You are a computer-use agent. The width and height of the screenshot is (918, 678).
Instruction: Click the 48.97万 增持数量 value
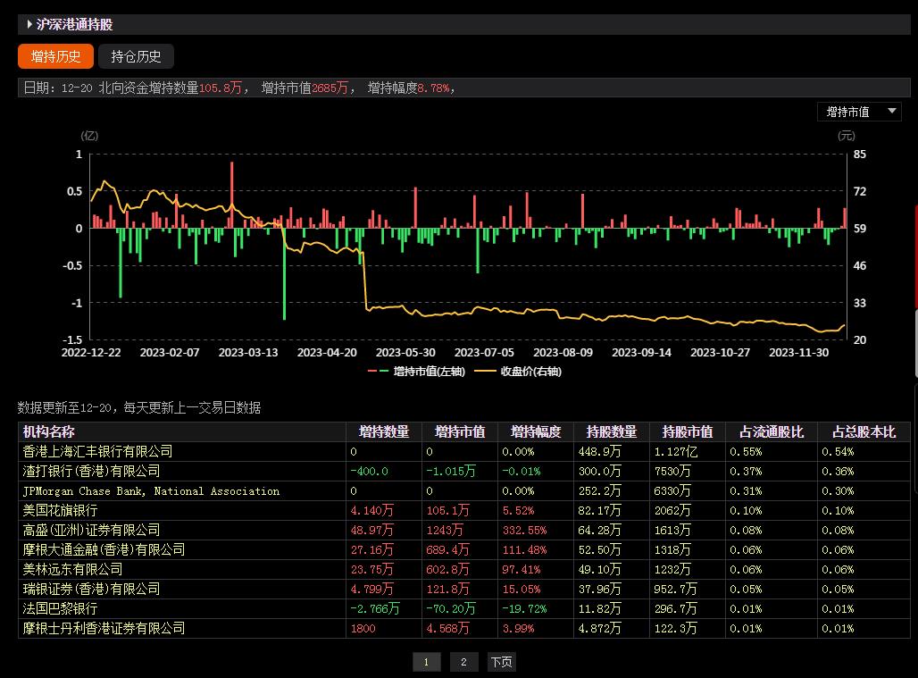[x=371, y=531]
